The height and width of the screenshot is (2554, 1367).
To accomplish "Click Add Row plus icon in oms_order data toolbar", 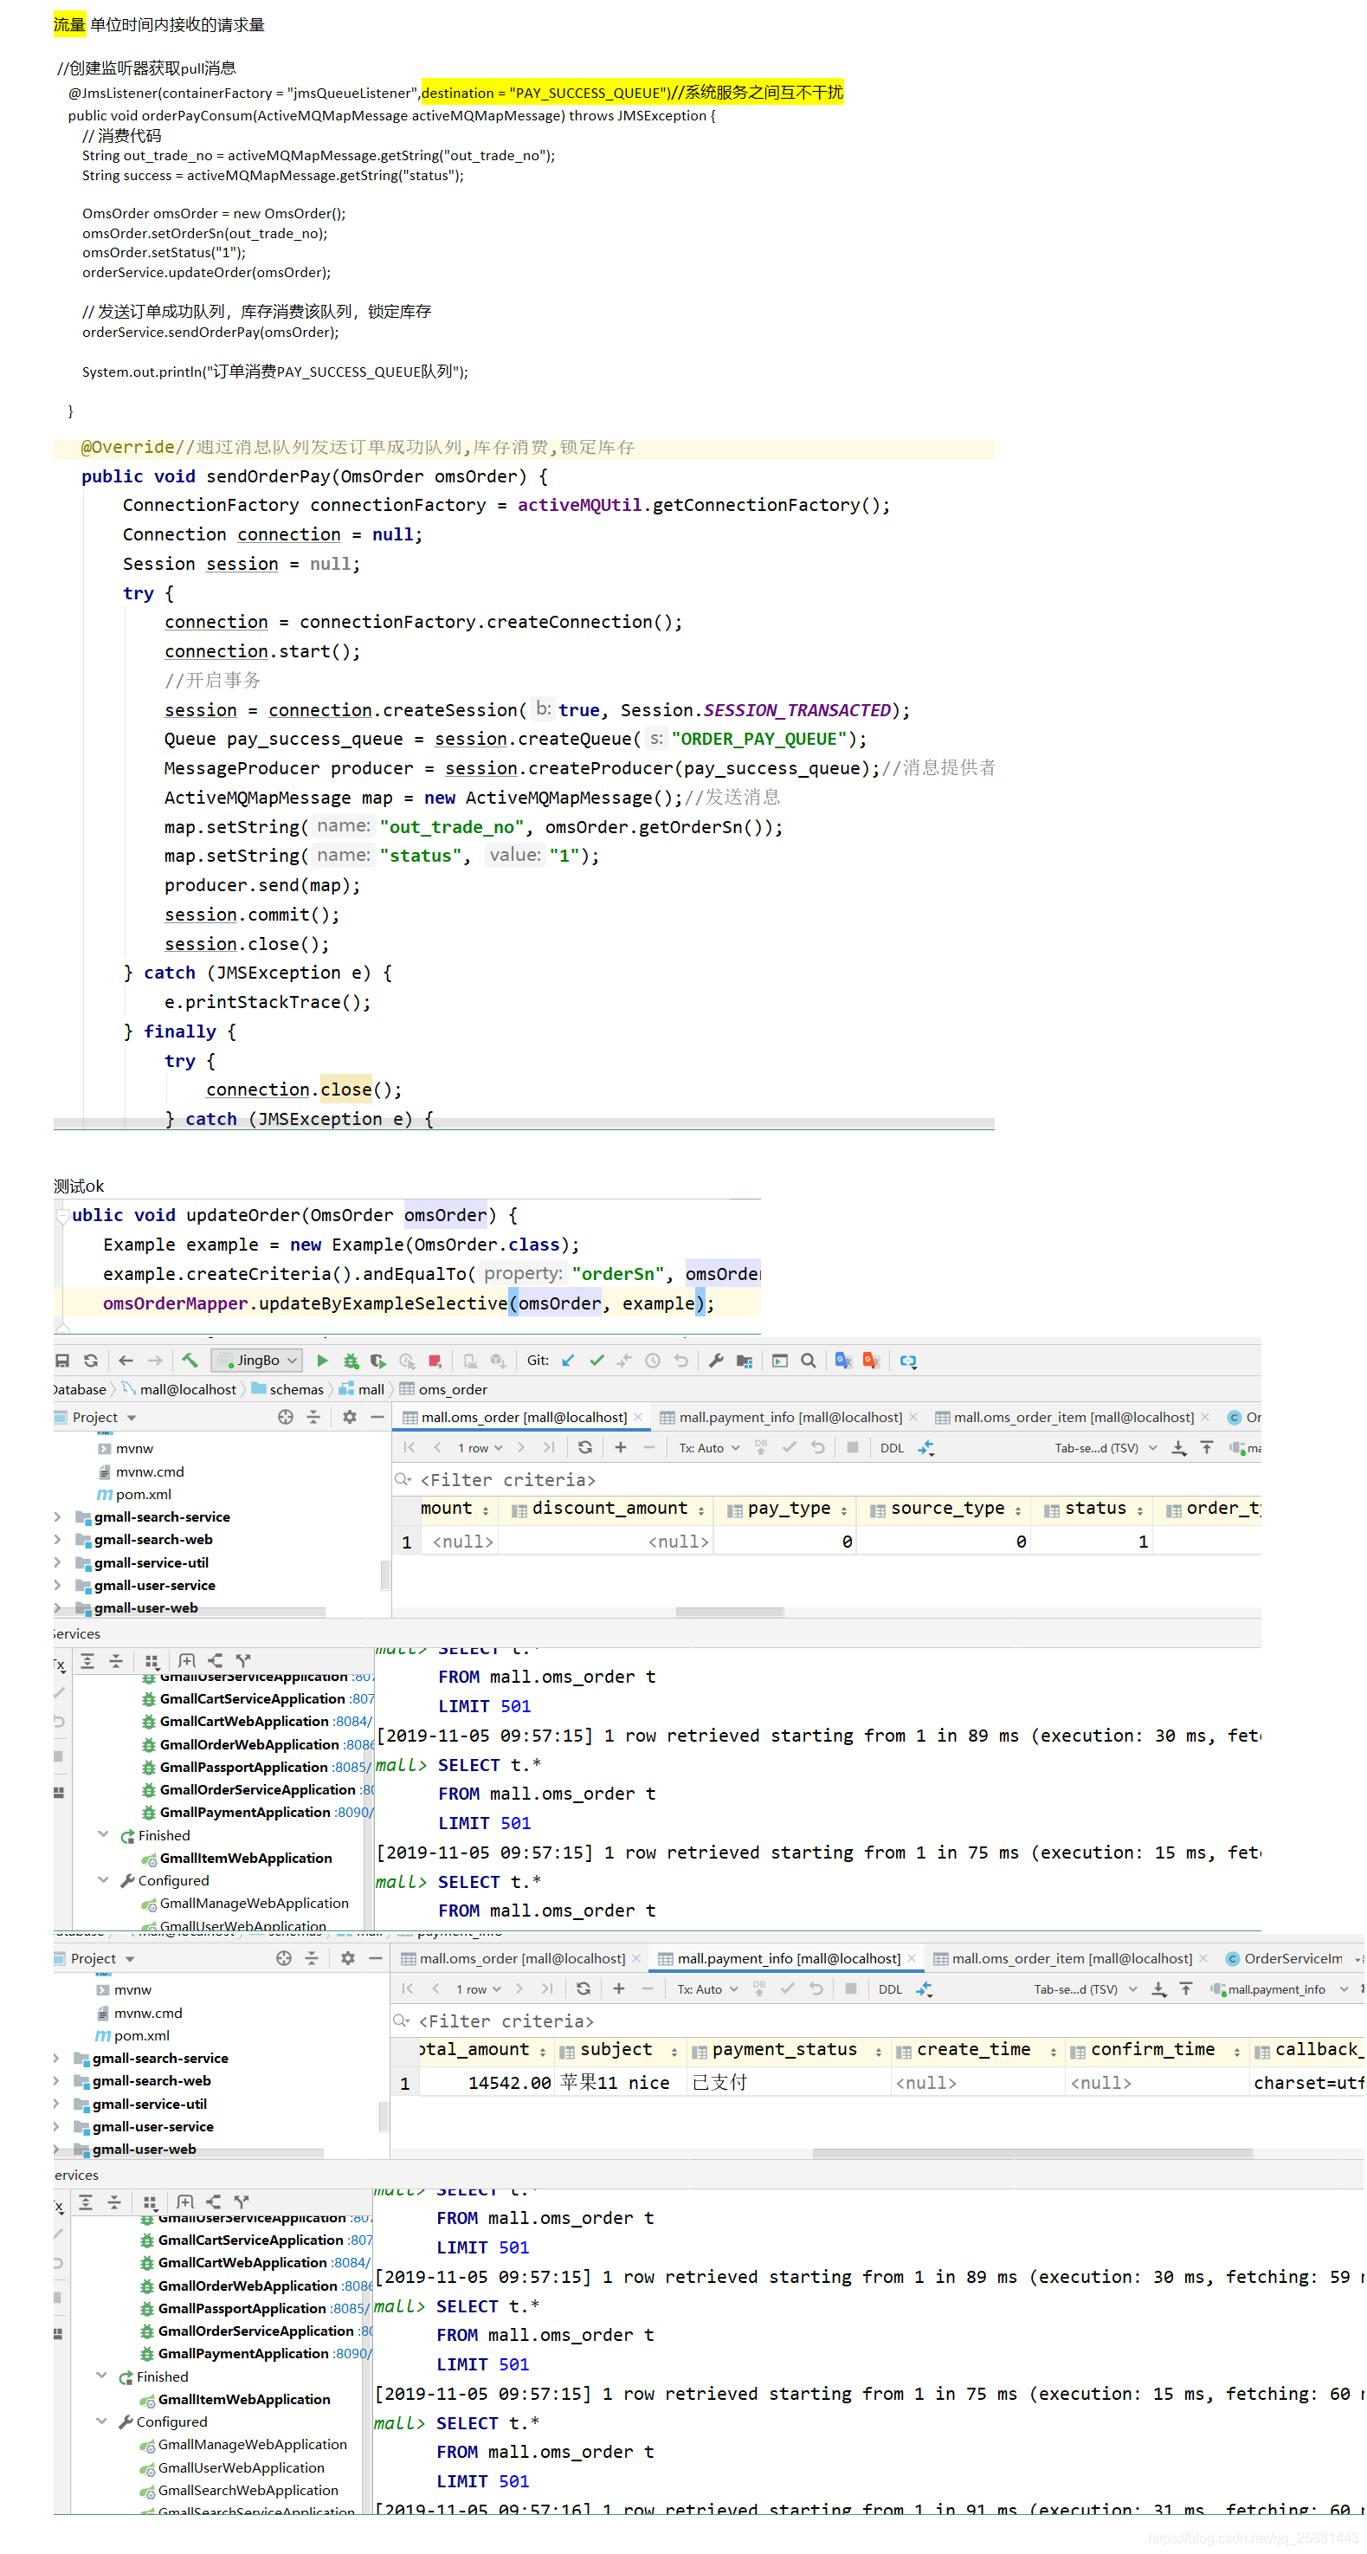I will tap(621, 1446).
